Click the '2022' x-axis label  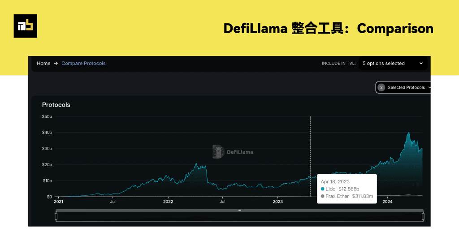click(168, 202)
